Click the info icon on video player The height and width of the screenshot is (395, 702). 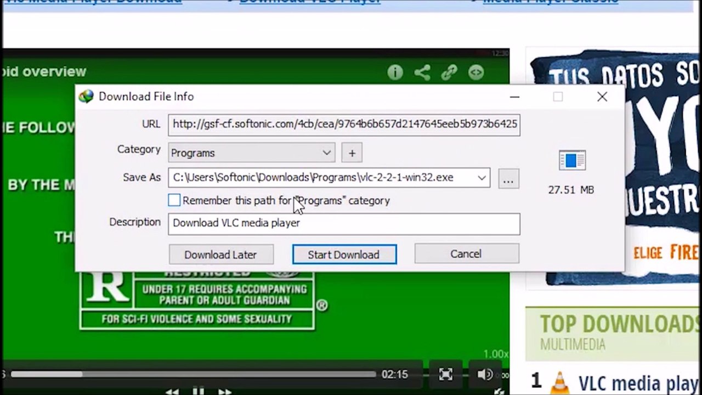395,72
